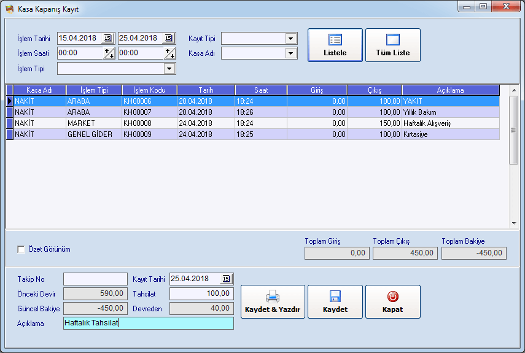Sort by Tarih column header
Screen dimensions: 525x353
coord(206,90)
